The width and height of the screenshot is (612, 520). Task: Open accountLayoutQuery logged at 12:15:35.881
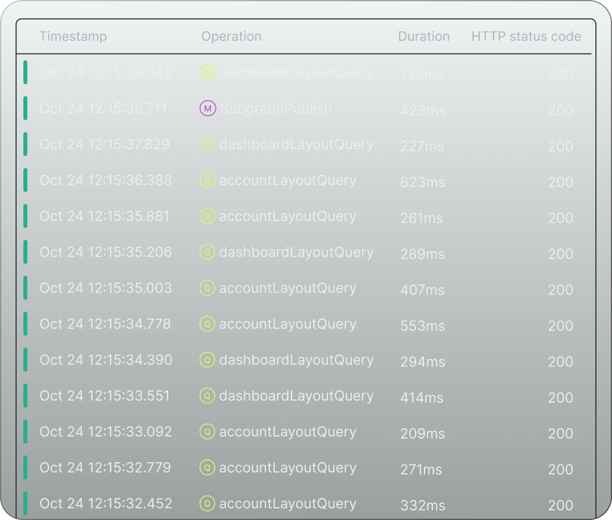click(287, 216)
